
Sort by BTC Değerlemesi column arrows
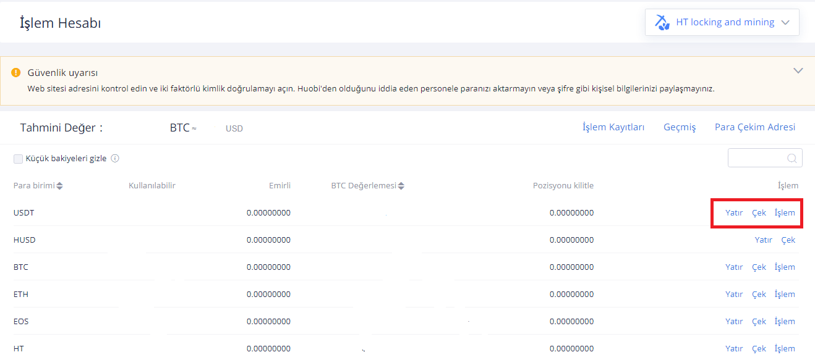(401, 186)
